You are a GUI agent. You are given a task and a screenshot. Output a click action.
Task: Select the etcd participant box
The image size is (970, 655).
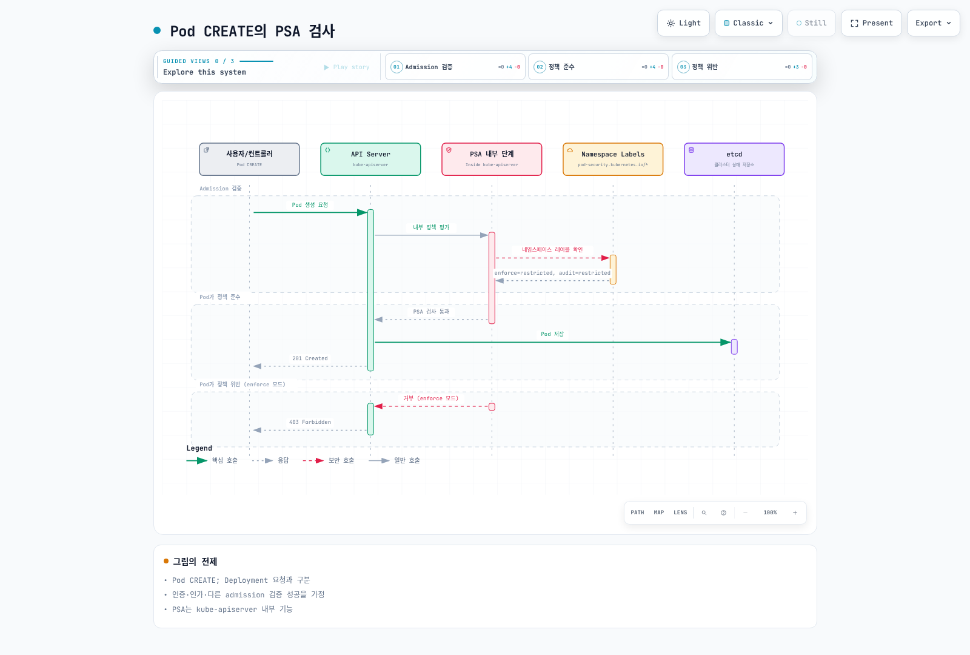coord(734,160)
